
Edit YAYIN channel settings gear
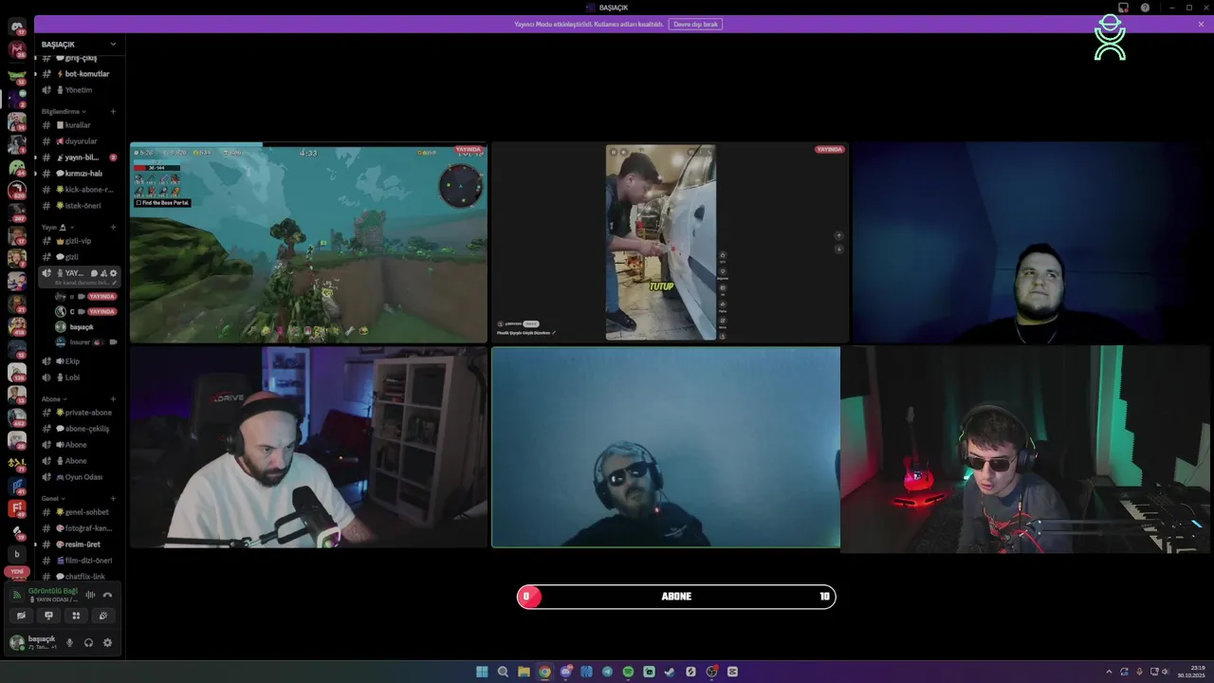tap(114, 273)
